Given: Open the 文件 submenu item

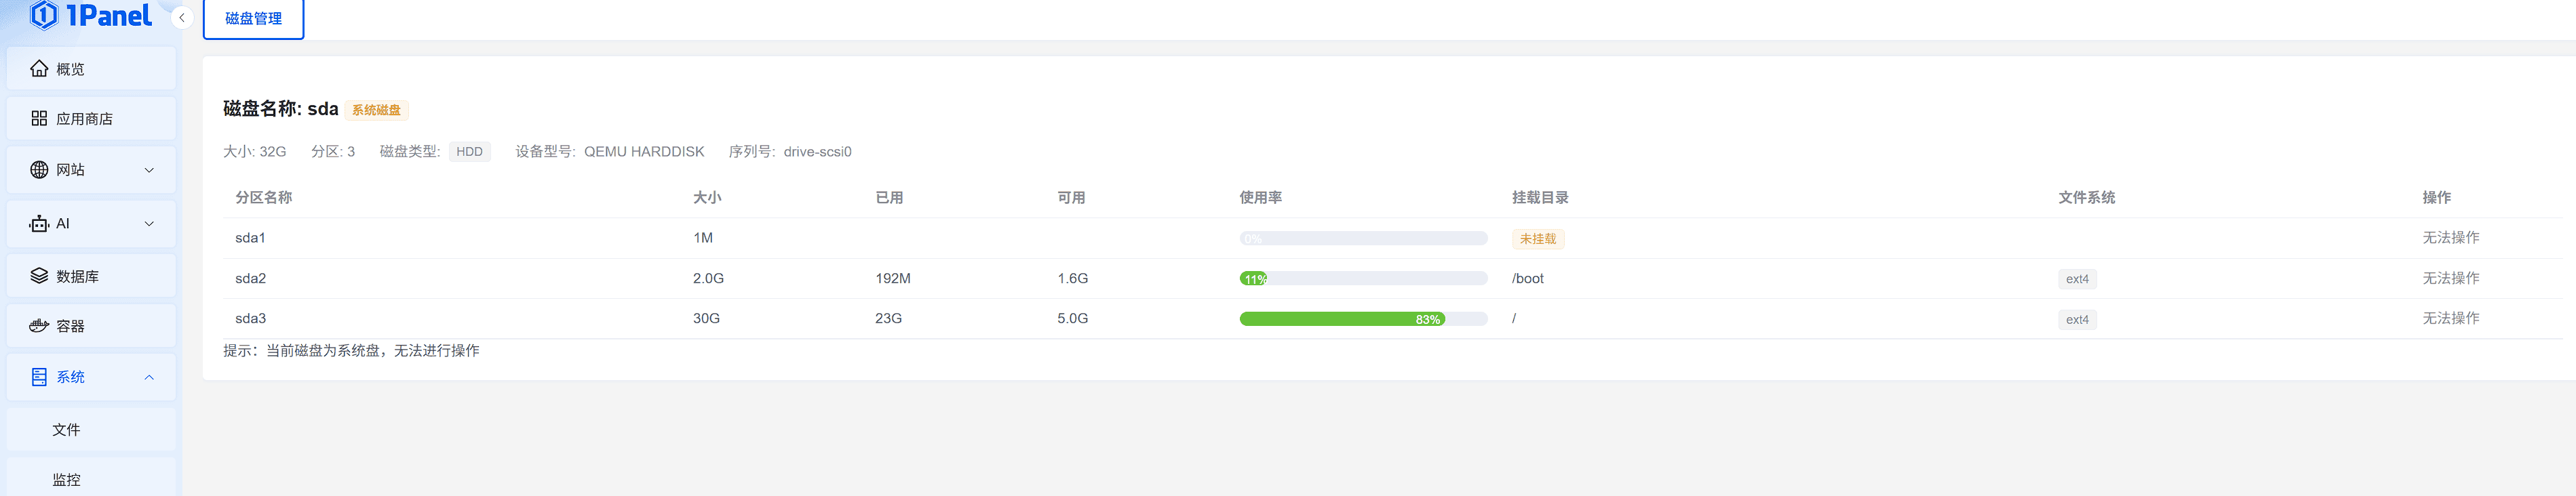Looking at the screenshot, I should (66, 430).
